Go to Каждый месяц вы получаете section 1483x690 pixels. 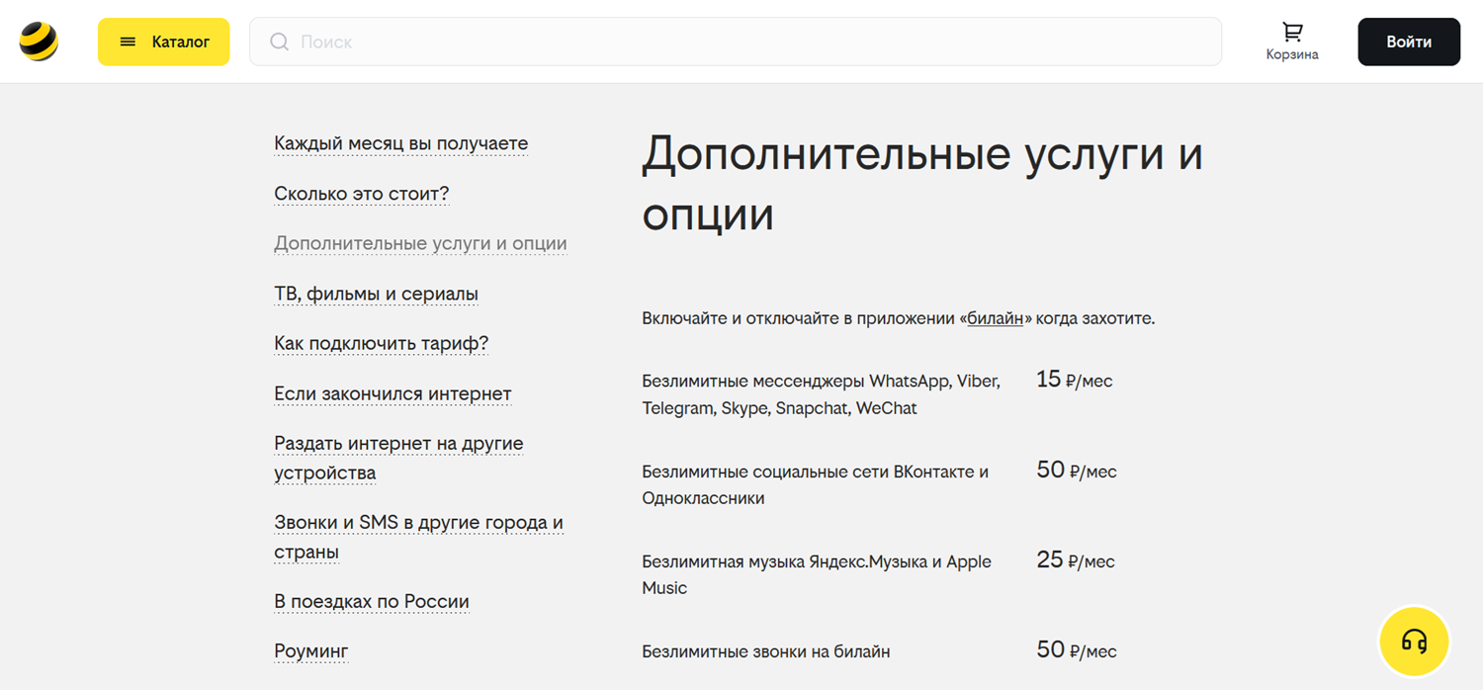(400, 143)
